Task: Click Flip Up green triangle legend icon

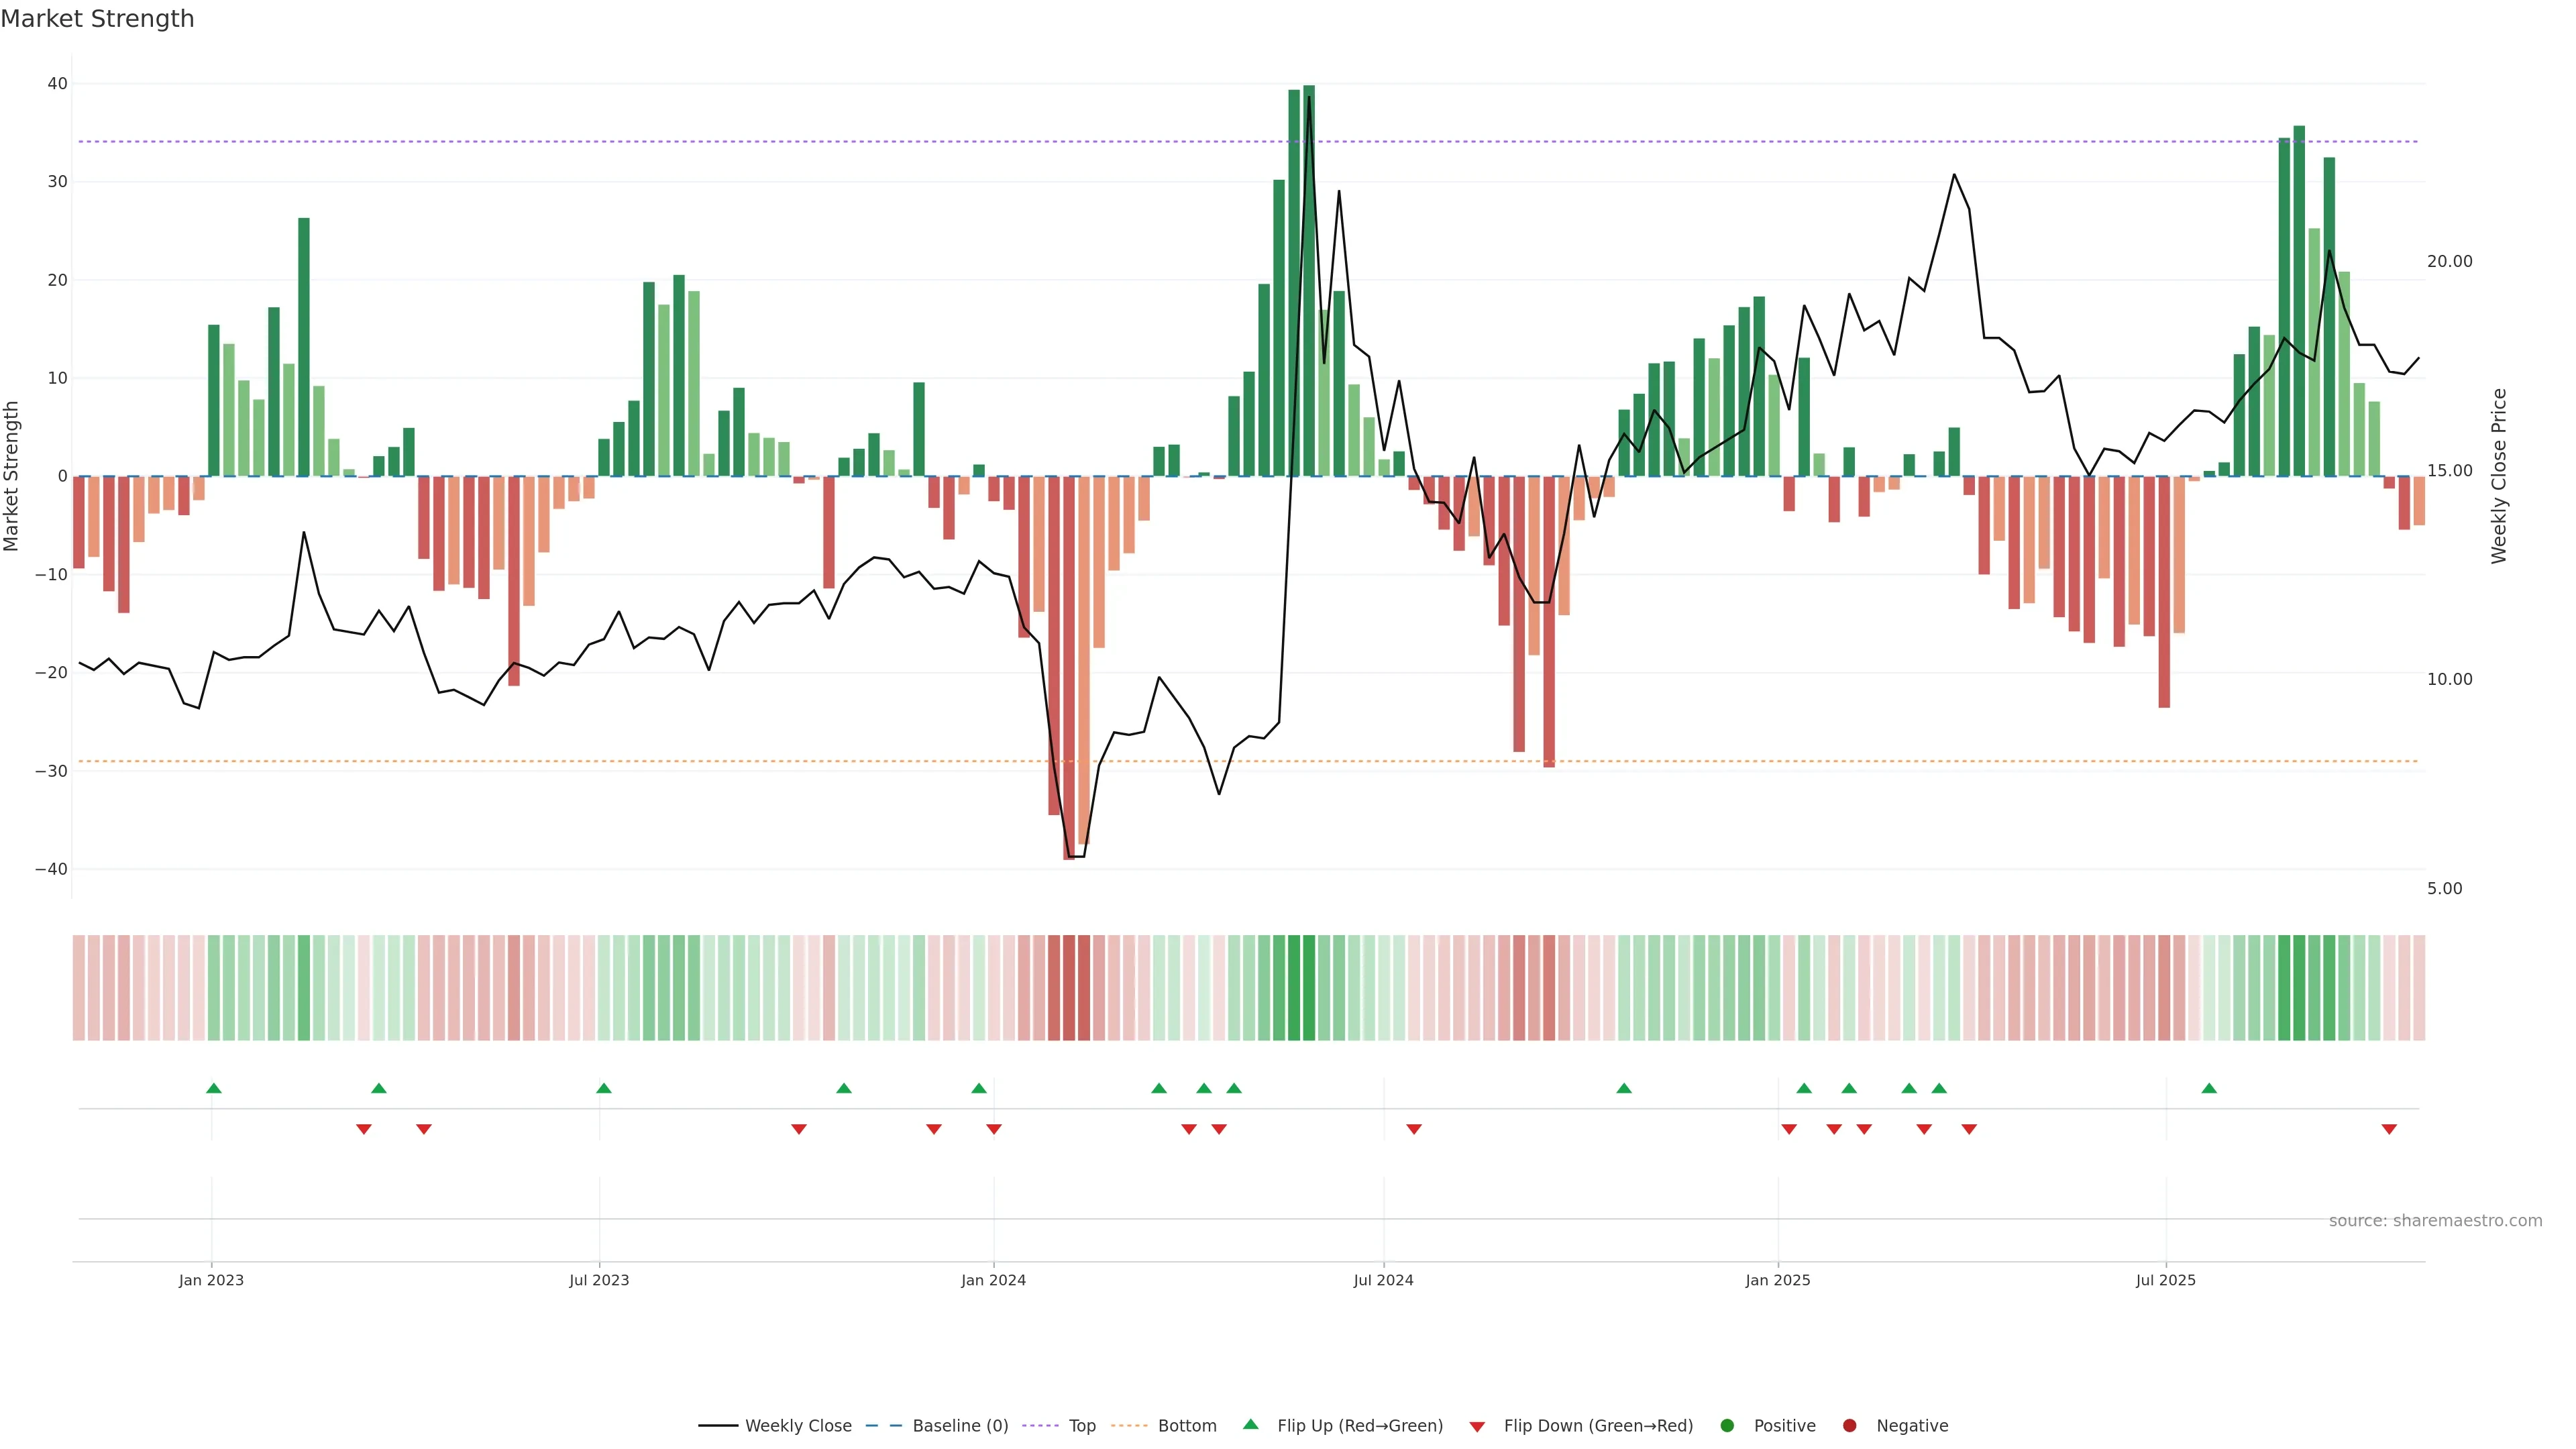Action: pos(1250,1425)
